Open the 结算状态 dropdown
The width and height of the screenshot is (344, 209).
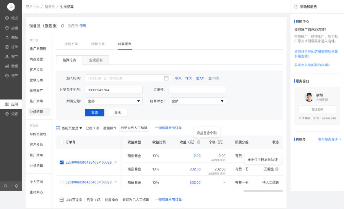[x=197, y=101]
